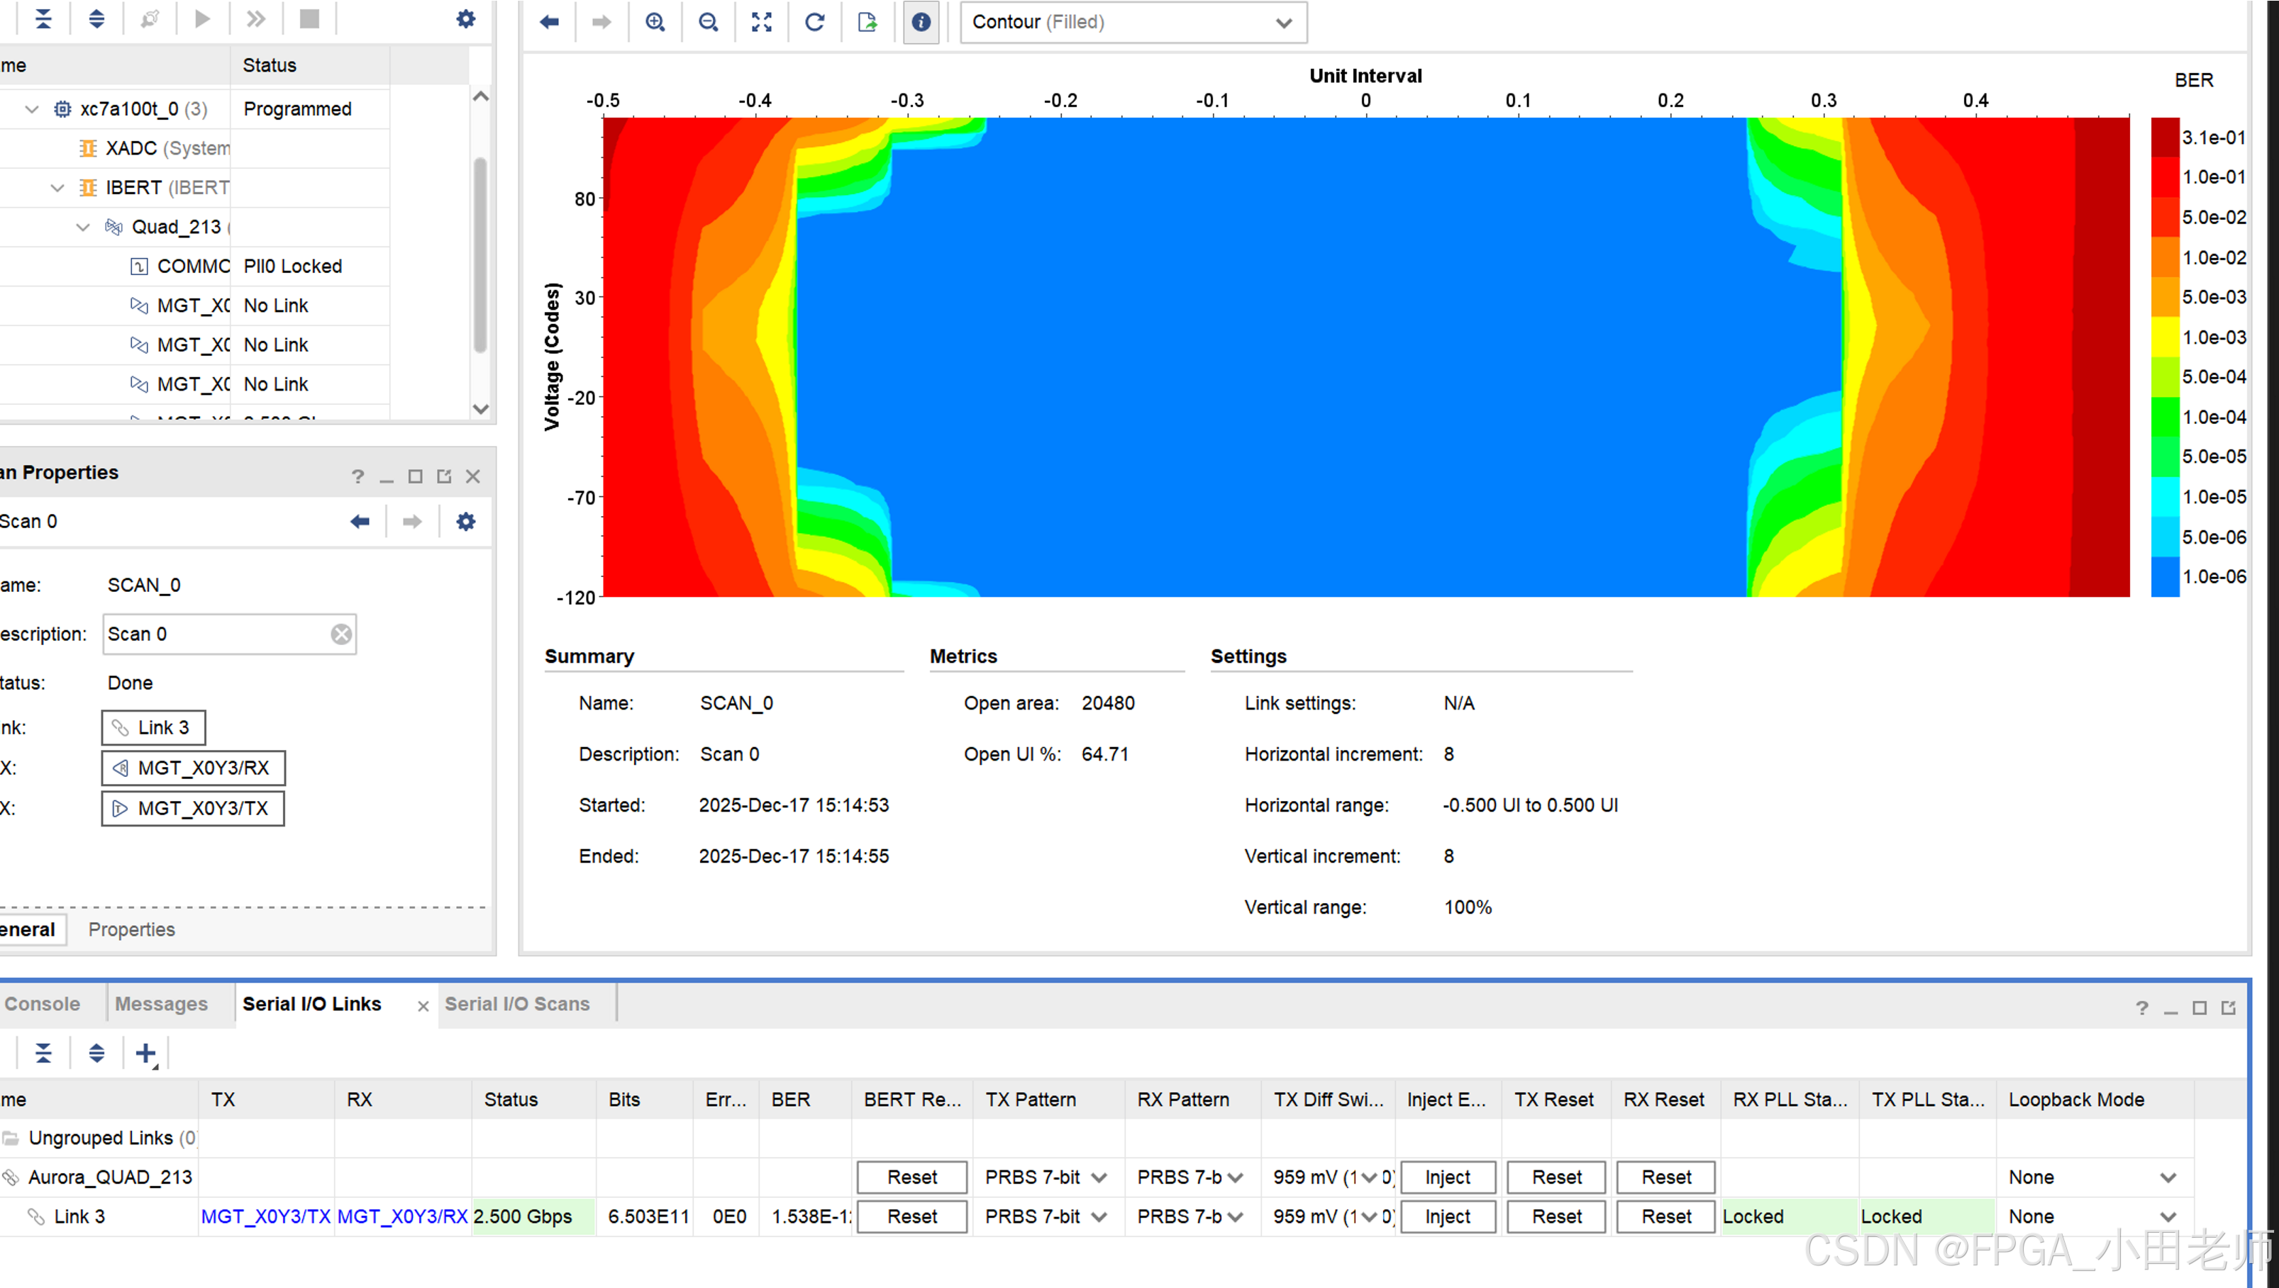Add a new link with plus icon
The height and width of the screenshot is (1288, 2279).
click(145, 1053)
